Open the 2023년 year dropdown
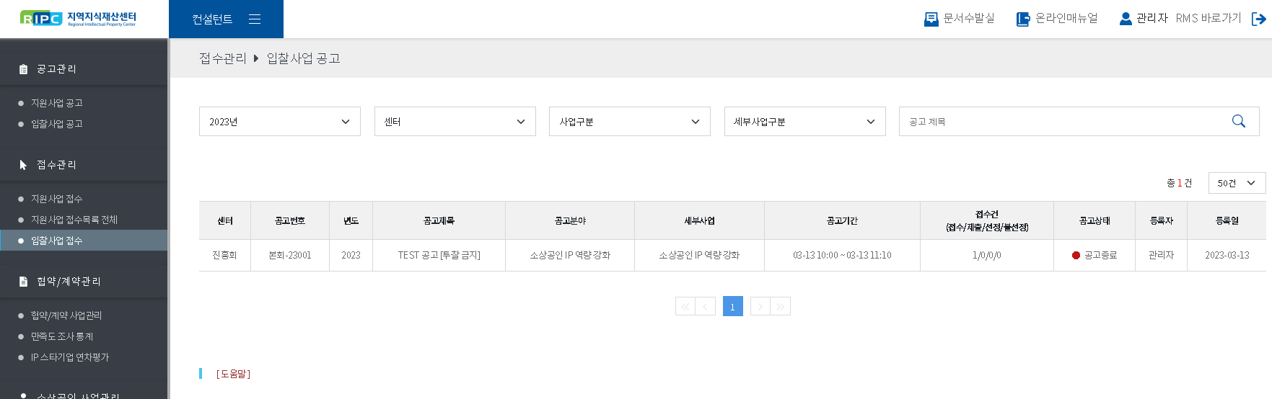This screenshot has width=1272, height=399. coord(279,122)
